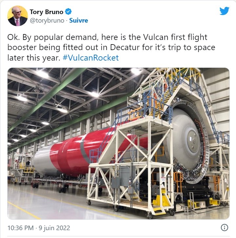Click the word Decatur in the tweet
Screen dimensions: 236x238
click(125, 47)
